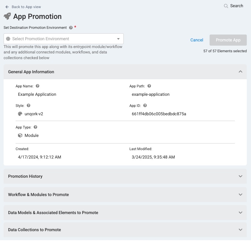This screenshot has width=251, height=242.
Task: Click the search magnifier icon
Action: coord(226,6)
